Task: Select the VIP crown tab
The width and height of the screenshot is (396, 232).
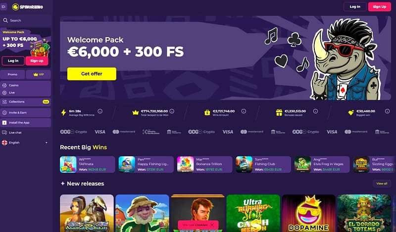Action: (39, 75)
